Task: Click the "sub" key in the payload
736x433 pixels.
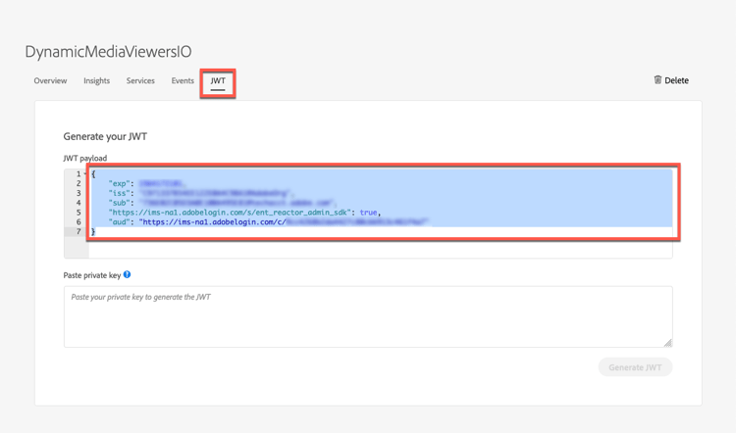Action: pos(122,203)
